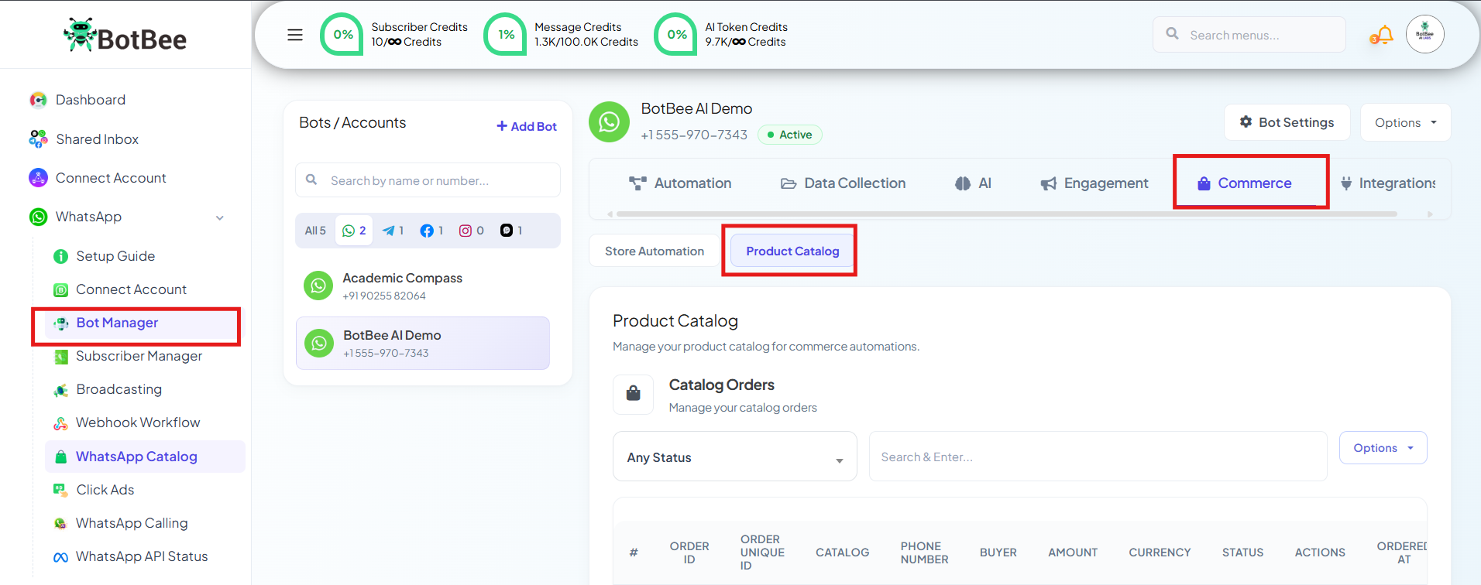Screen dimensions: 1481x585
Task: Switch to the Integrations tab
Action: pyautogui.click(x=1387, y=183)
